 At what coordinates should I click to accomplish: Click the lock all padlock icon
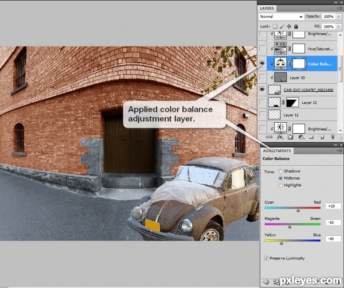coord(296,26)
